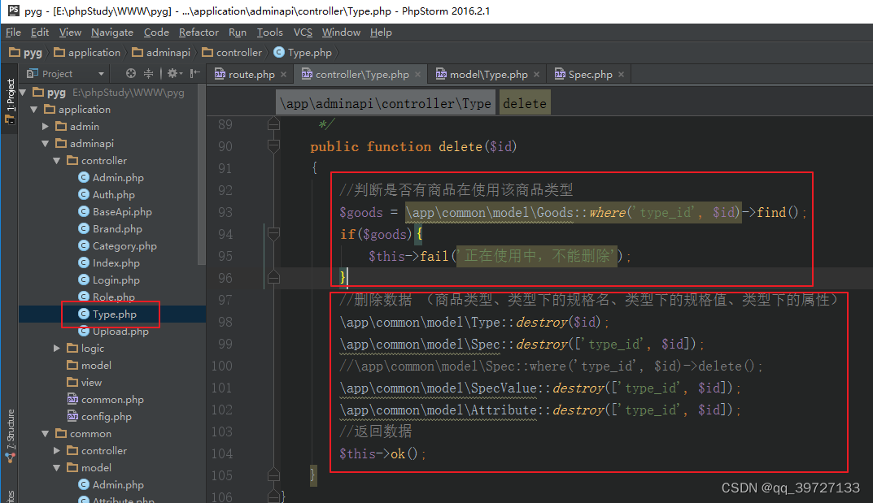Open the Edit menu
873x503 pixels.
click(x=40, y=33)
